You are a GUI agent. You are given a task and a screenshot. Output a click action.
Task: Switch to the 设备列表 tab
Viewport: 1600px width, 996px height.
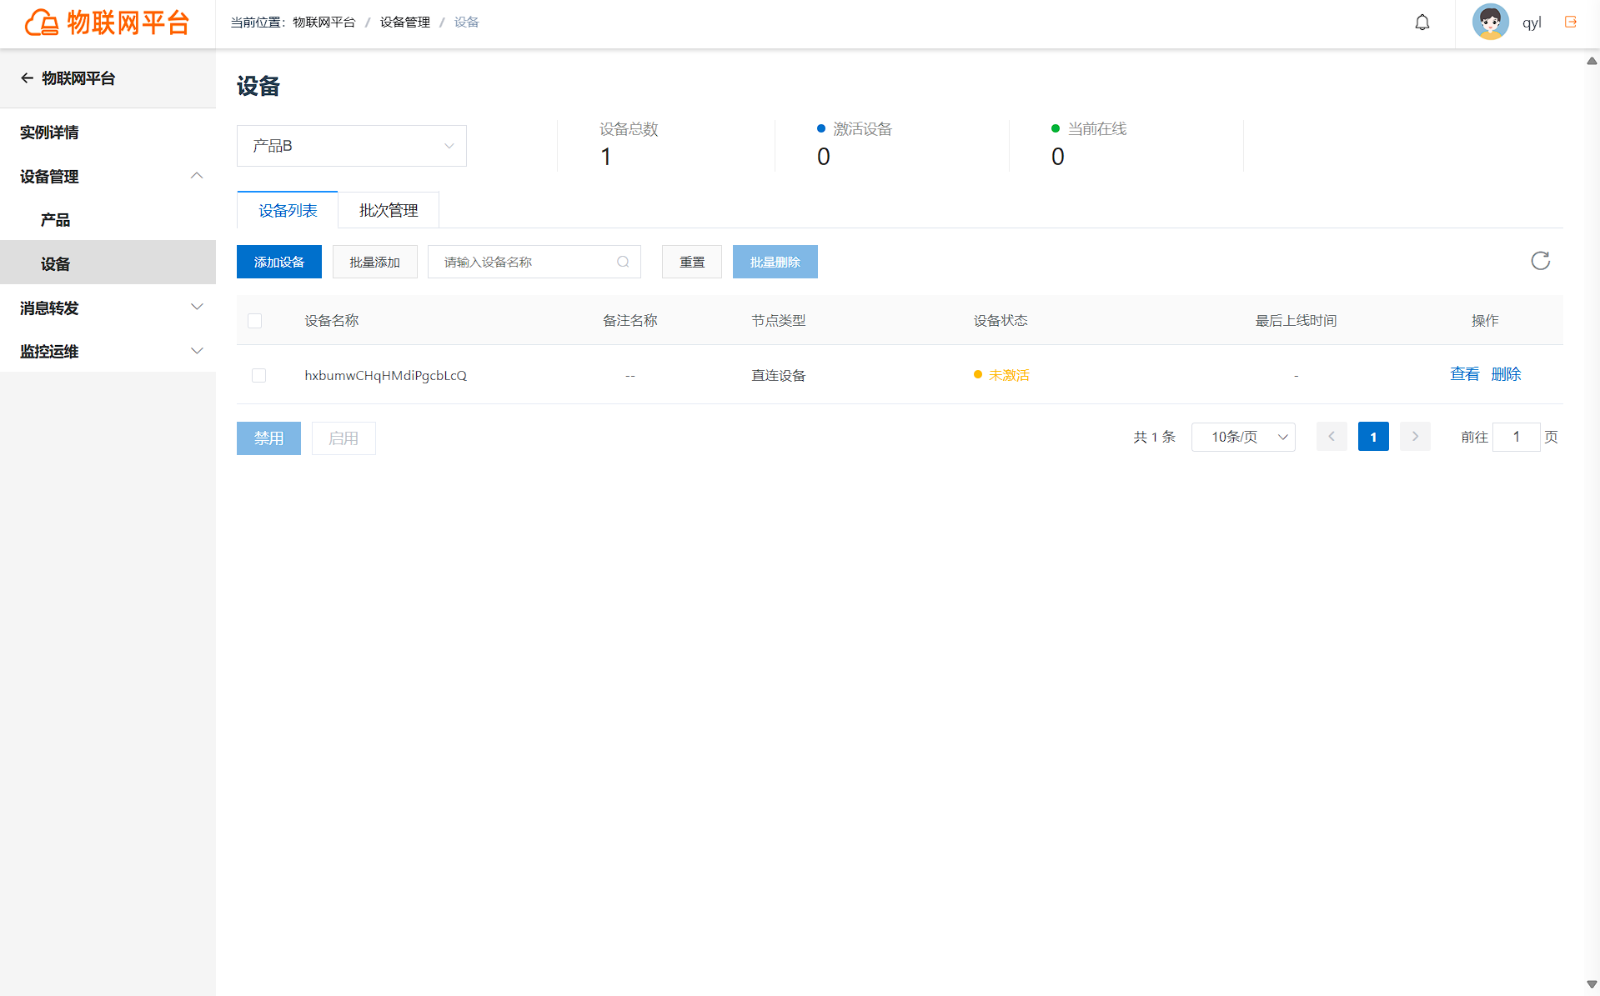click(x=288, y=210)
